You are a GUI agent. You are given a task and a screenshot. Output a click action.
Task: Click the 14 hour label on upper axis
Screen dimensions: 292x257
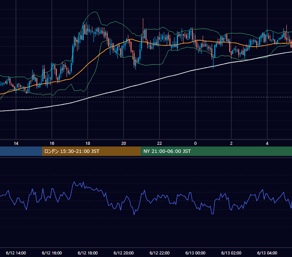click(x=16, y=143)
